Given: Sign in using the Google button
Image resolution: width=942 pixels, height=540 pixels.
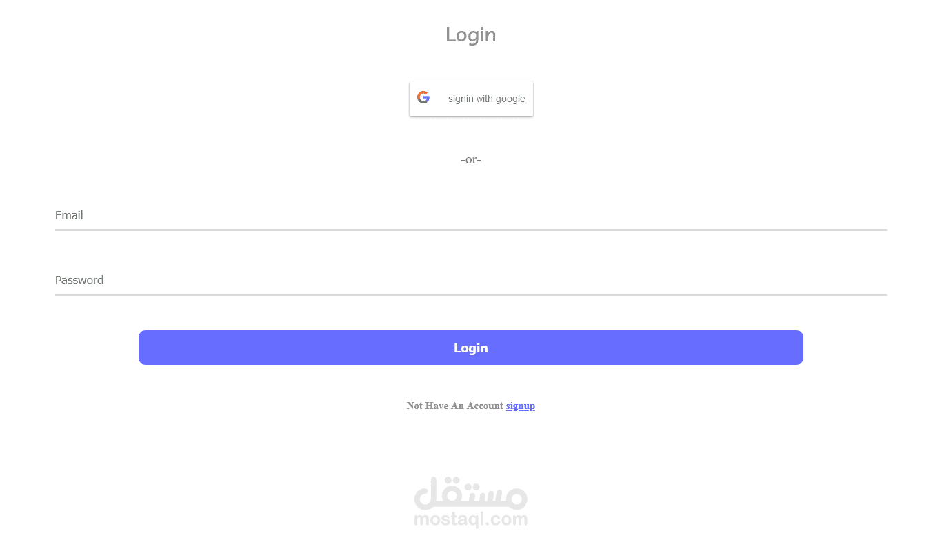Looking at the screenshot, I should tap(471, 99).
